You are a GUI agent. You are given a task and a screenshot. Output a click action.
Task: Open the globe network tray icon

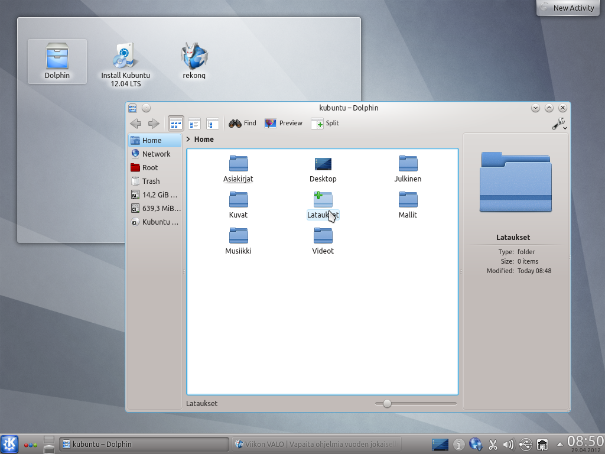[x=476, y=445]
